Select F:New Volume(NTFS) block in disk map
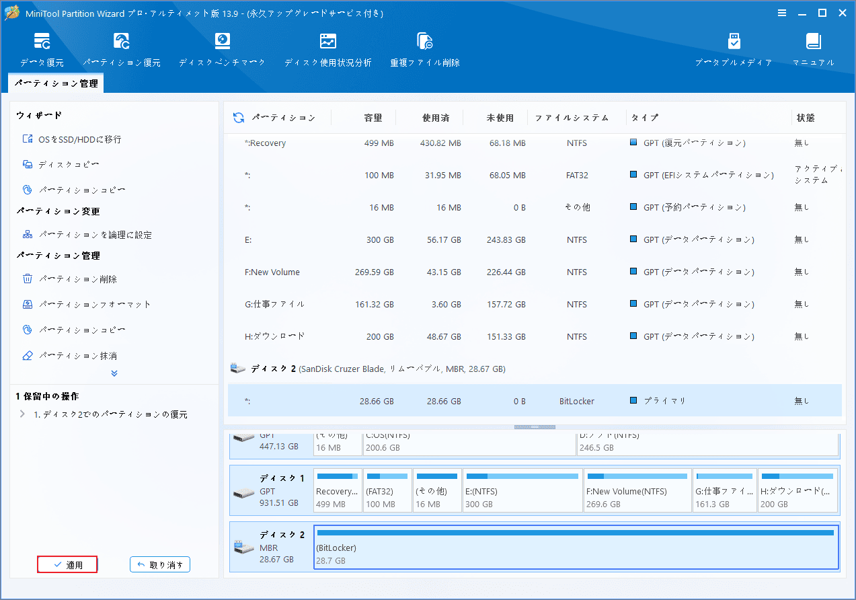The image size is (856, 600). coord(637,490)
